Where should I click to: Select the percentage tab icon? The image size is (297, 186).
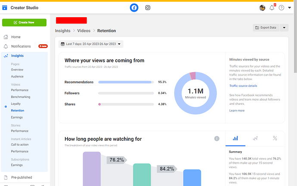(x=275, y=138)
